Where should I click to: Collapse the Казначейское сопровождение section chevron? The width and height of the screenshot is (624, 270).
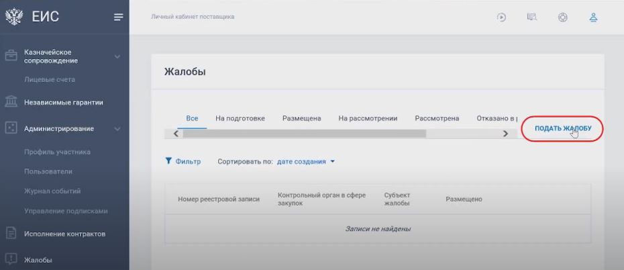coord(117,56)
